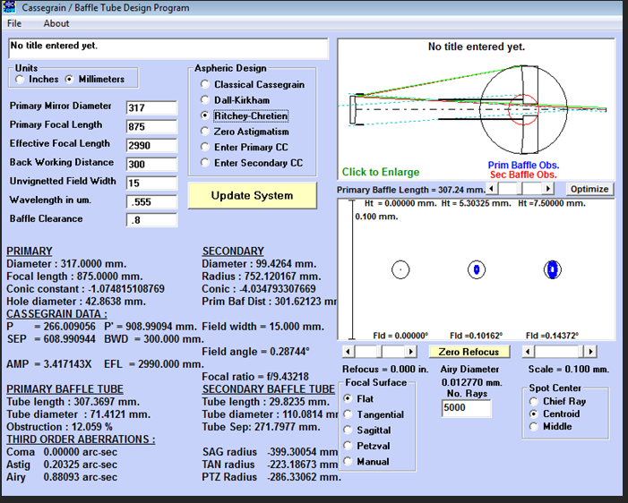Set focal surface to Petzval

click(x=348, y=446)
